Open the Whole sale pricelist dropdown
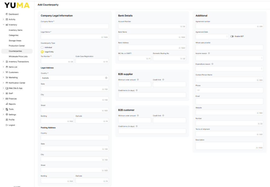 click(229, 47)
